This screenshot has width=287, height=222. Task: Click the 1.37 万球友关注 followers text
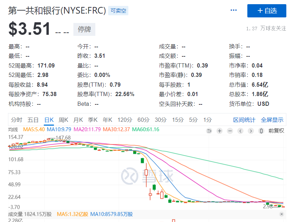coord(266,29)
